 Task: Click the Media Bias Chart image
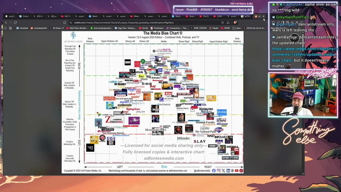153,102
